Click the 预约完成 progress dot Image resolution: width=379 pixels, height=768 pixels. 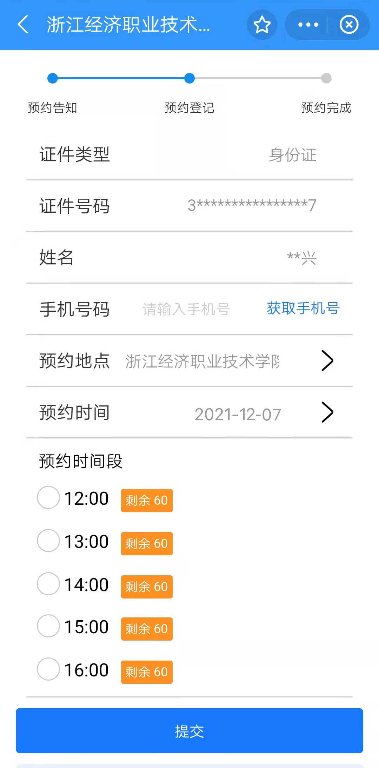pos(326,78)
